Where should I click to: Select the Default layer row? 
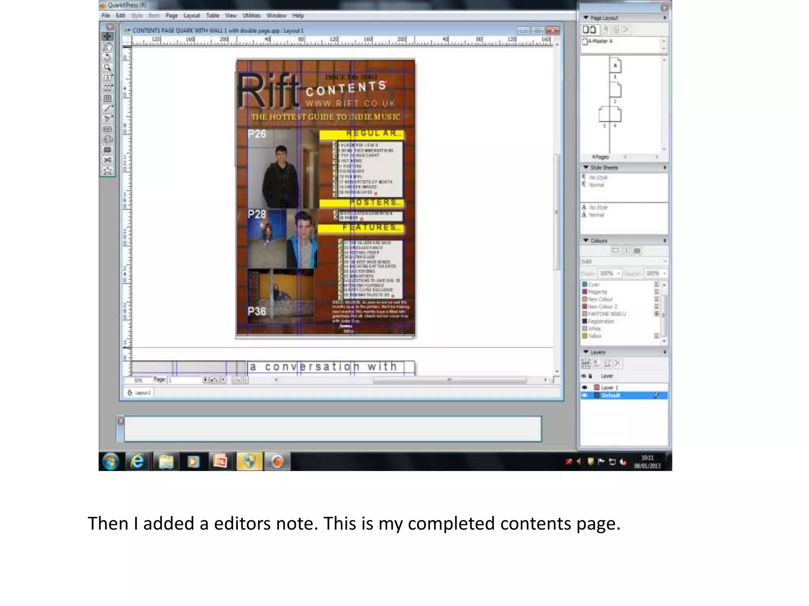pyautogui.click(x=624, y=395)
